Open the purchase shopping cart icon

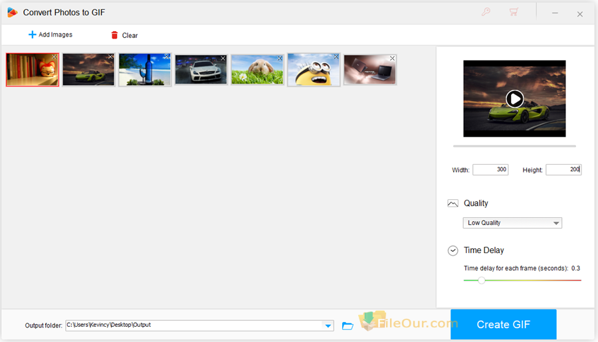coord(514,12)
